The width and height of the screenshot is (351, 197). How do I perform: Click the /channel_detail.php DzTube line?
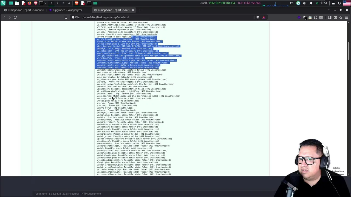point(124,94)
